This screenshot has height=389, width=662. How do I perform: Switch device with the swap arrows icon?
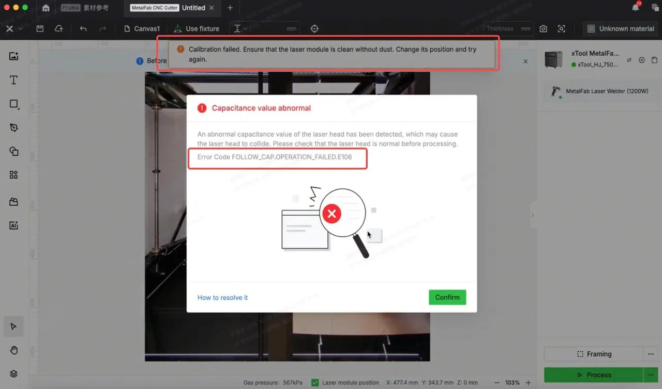tap(629, 60)
